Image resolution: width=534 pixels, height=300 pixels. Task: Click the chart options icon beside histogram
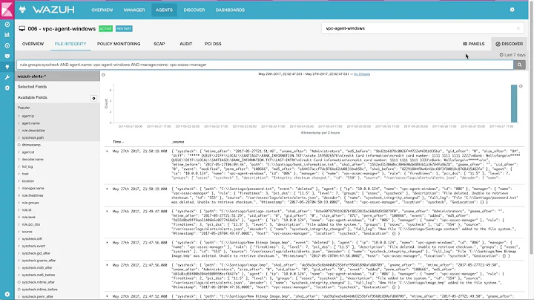coord(521,86)
